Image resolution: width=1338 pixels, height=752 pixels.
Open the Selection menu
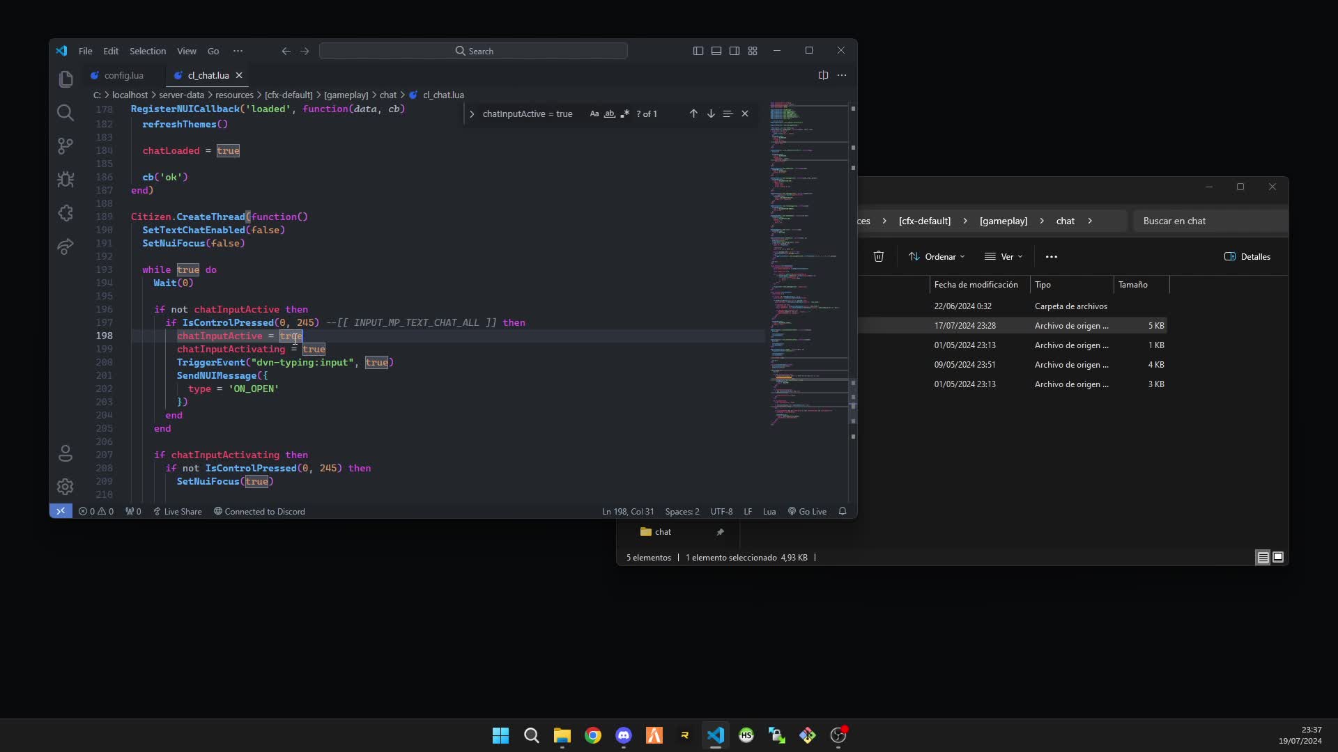[x=148, y=51]
